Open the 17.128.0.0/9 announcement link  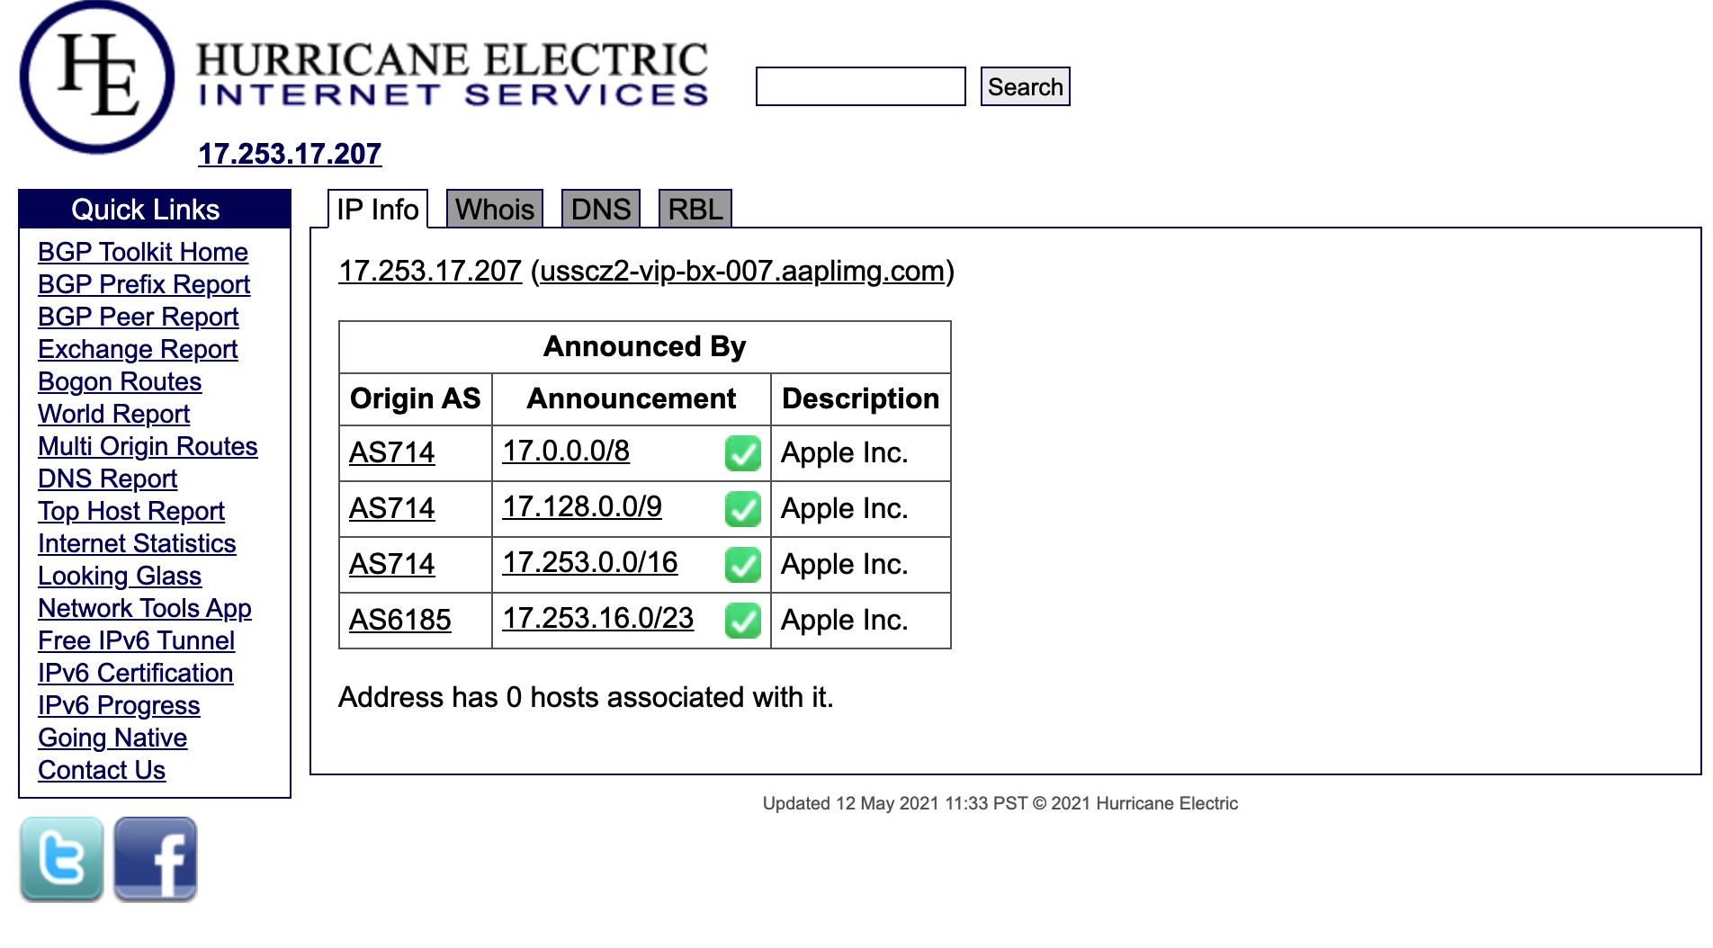pos(582,506)
